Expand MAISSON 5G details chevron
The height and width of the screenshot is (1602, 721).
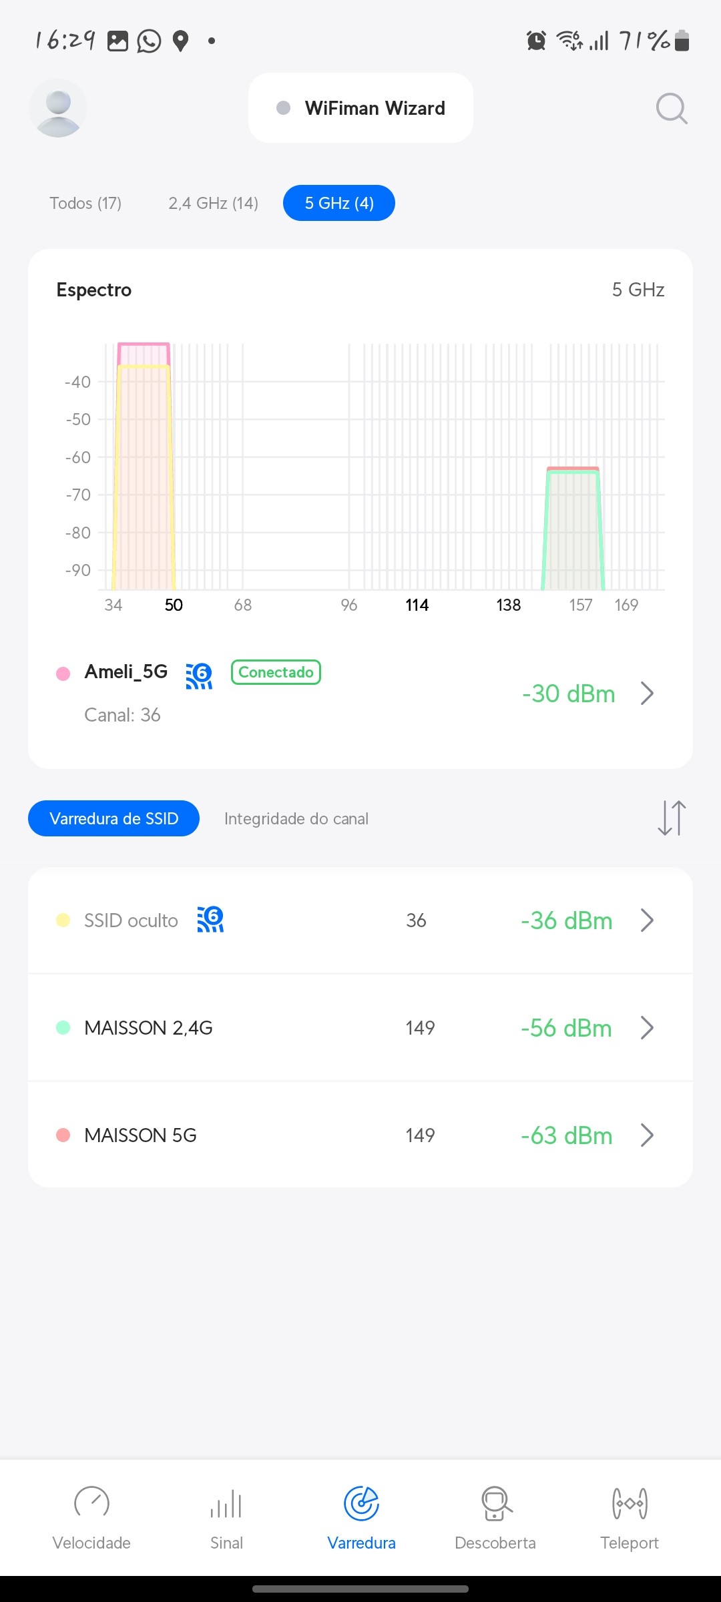(x=646, y=1135)
